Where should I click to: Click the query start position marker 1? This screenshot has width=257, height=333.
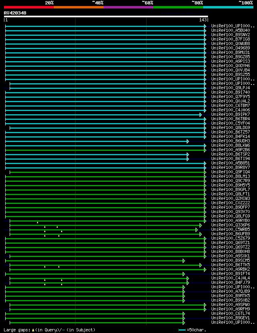(x=6, y=20)
